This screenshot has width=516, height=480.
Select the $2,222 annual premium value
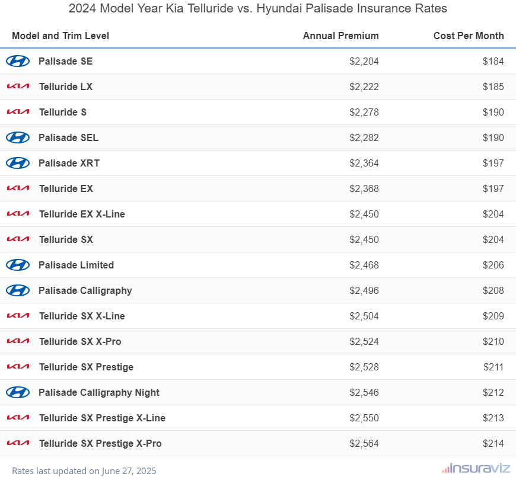click(364, 87)
